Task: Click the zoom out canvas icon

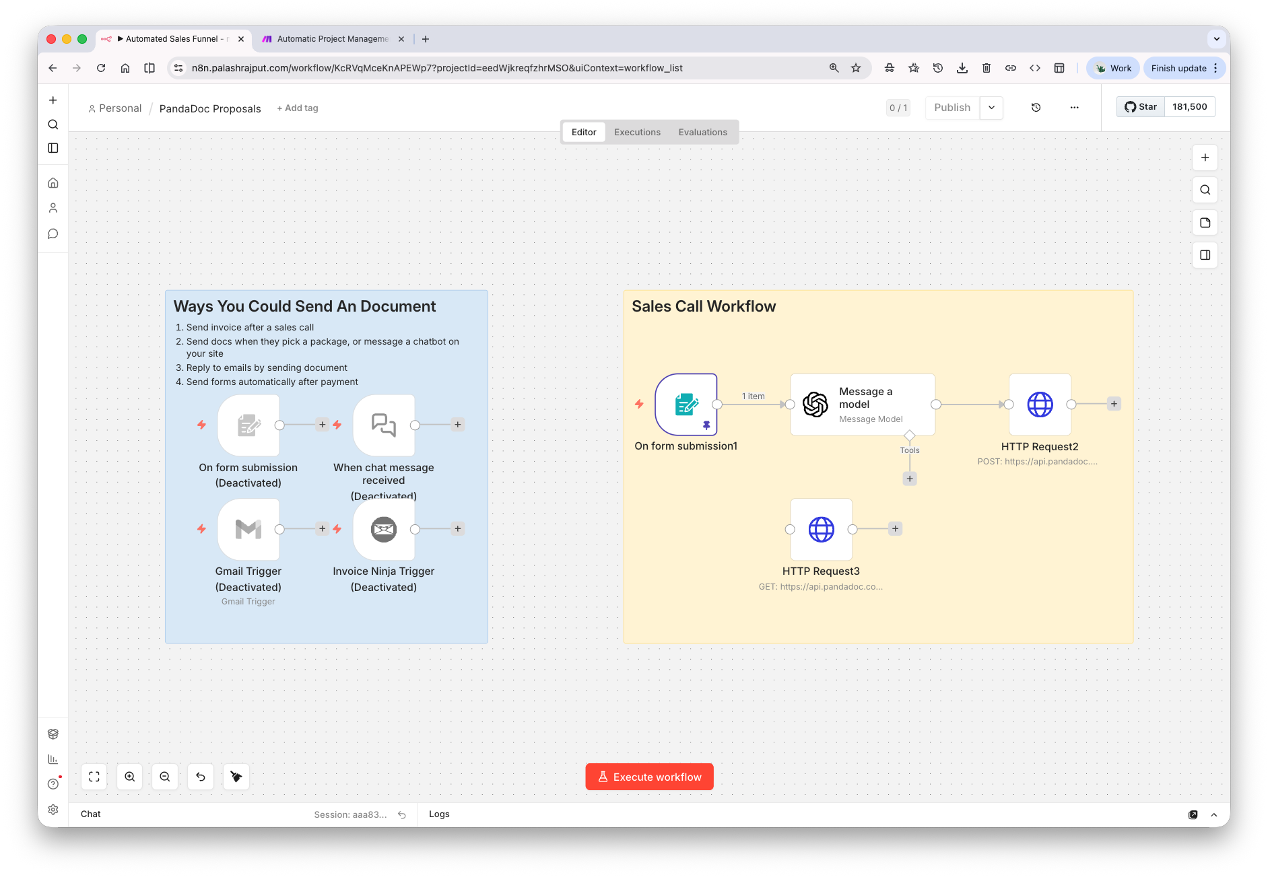Action: point(165,776)
